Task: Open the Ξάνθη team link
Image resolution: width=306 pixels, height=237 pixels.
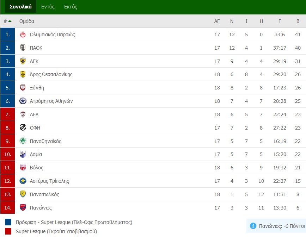Action: (x=37, y=88)
